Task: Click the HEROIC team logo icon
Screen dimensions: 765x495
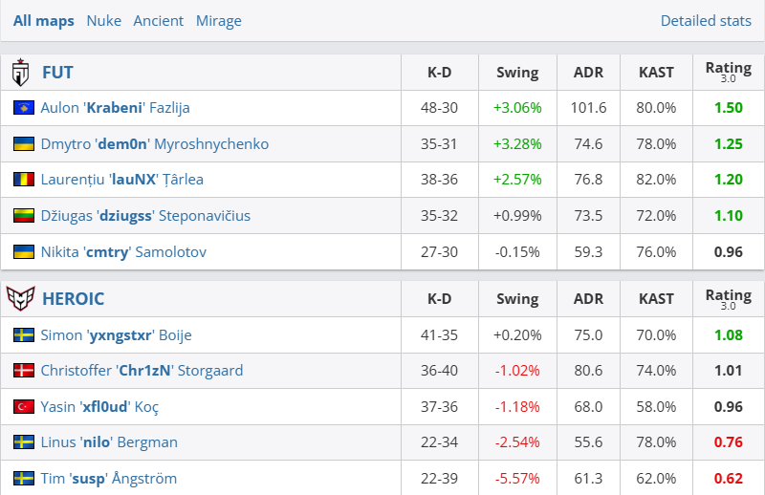Action: click(x=20, y=299)
